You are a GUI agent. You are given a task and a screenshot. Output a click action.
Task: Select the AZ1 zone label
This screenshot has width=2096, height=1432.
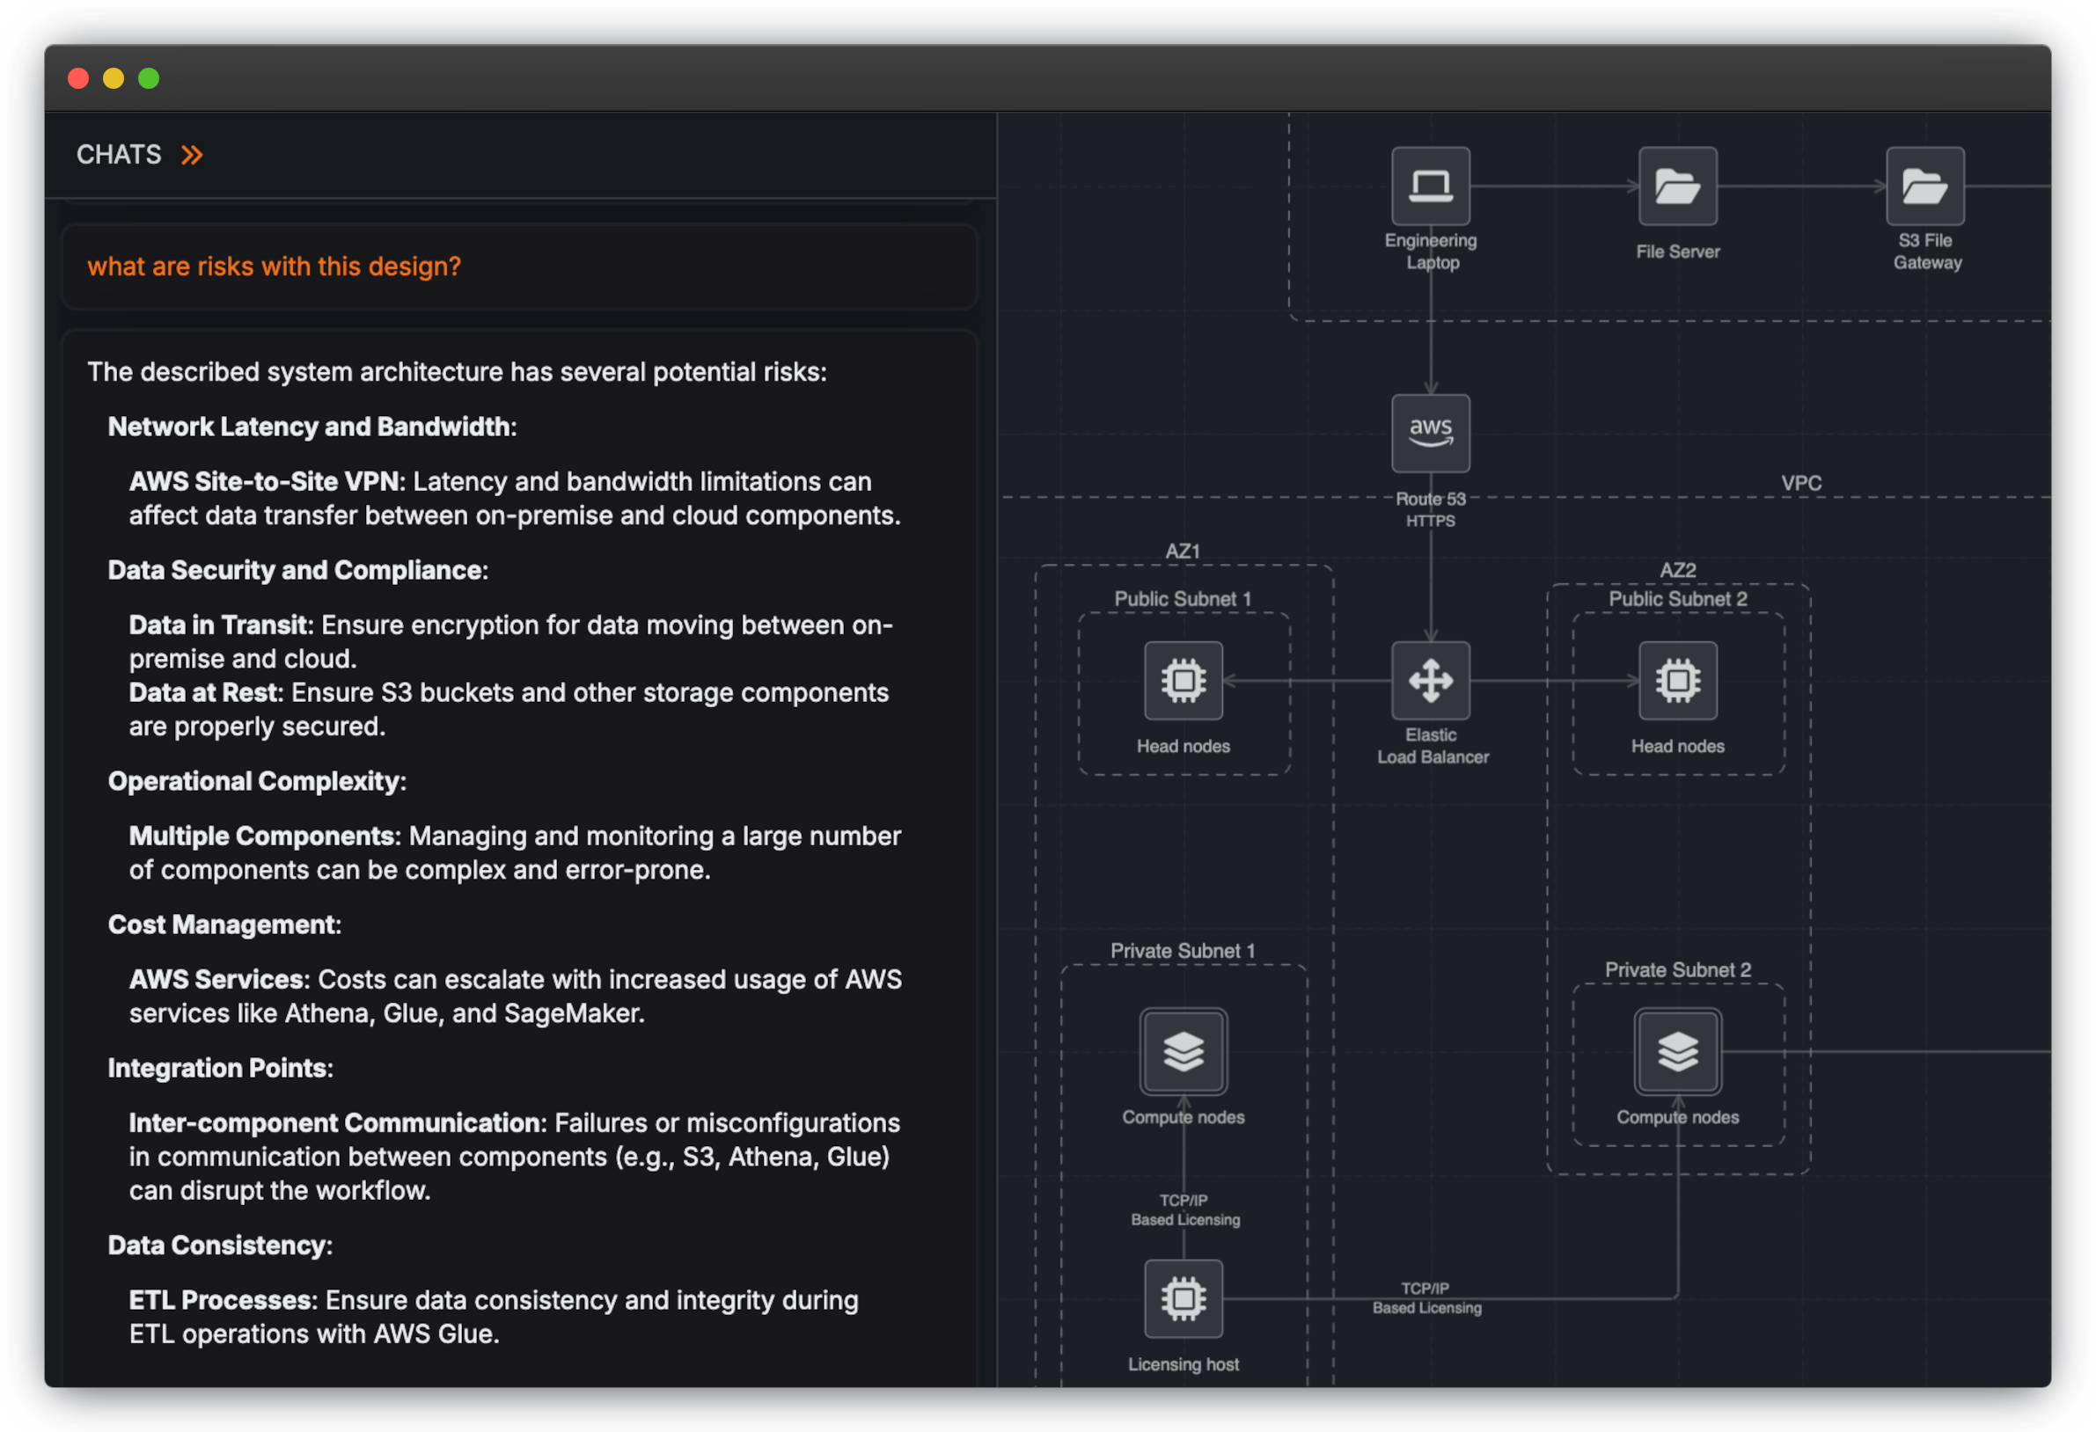click(x=1183, y=551)
